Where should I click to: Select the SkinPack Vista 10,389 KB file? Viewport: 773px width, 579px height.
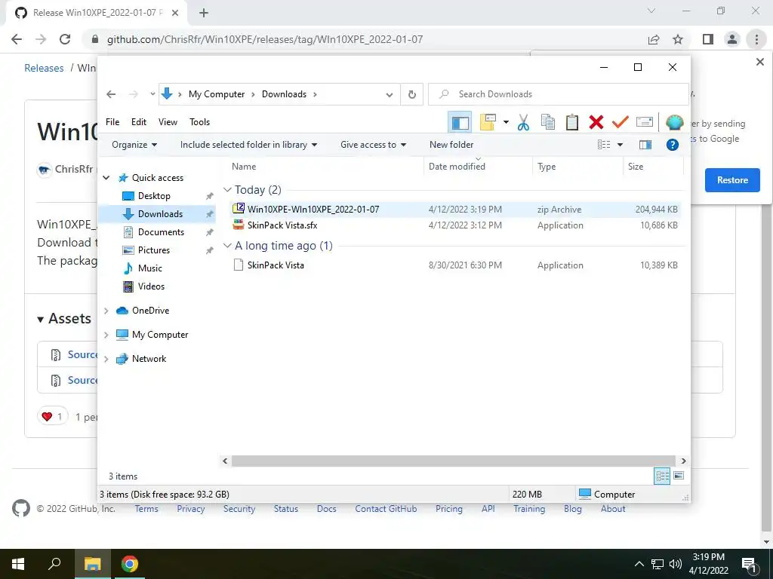click(x=455, y=265)
